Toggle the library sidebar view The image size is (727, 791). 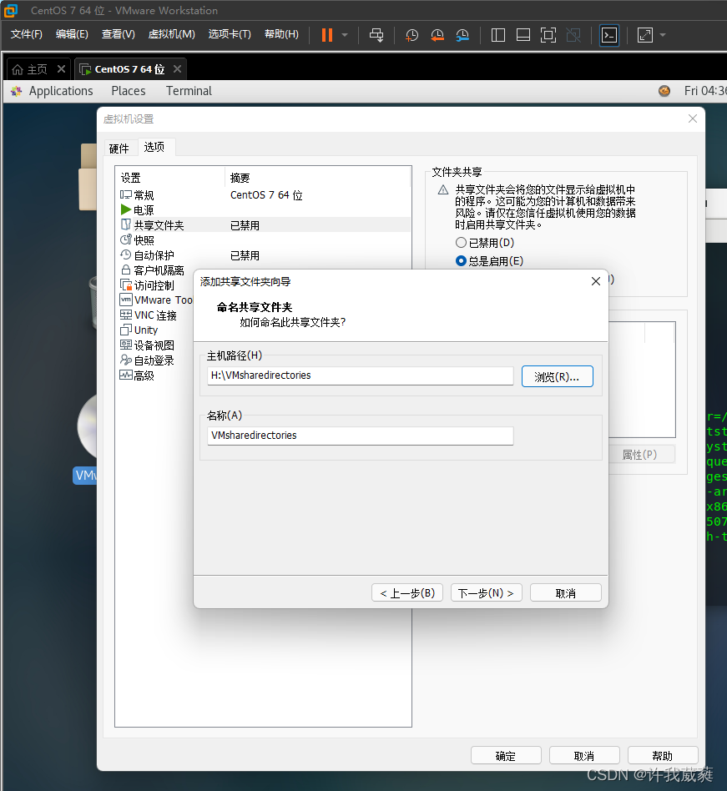498,35
